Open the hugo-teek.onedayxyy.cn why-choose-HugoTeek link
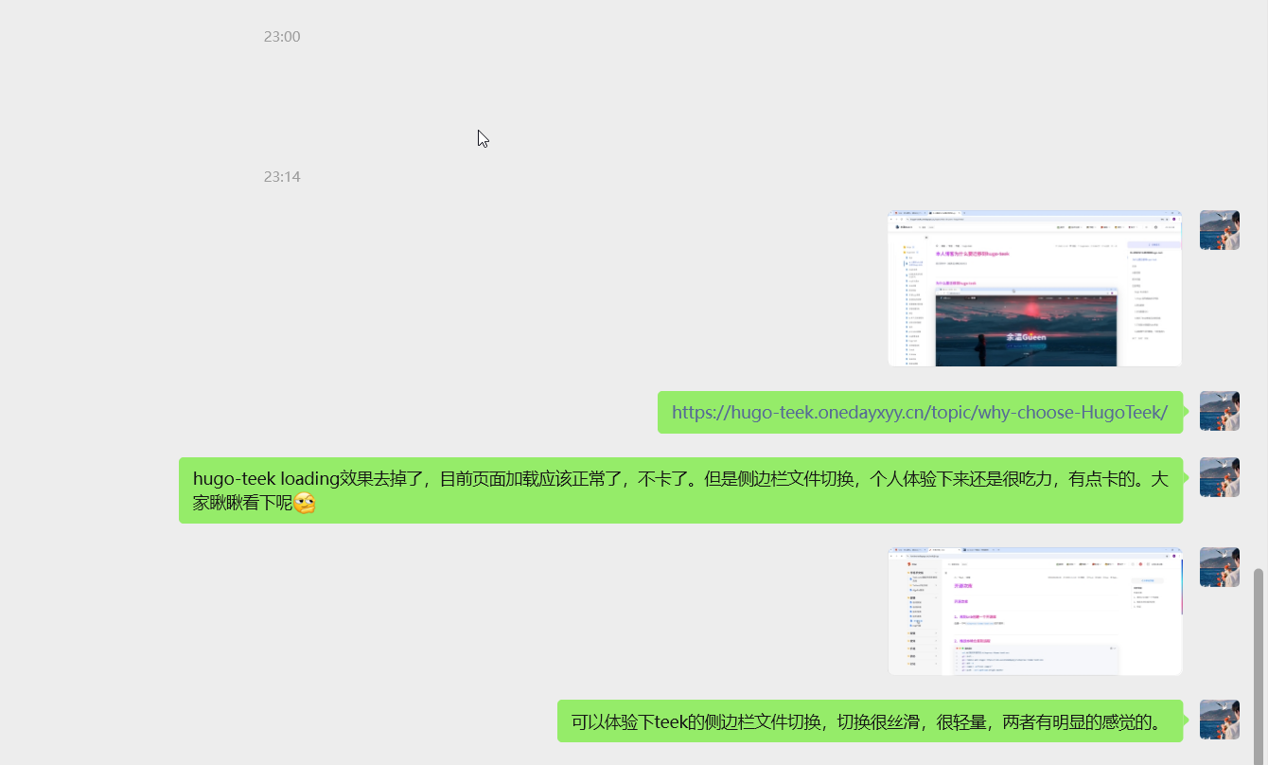The image size is (1268, 765). 919,413
